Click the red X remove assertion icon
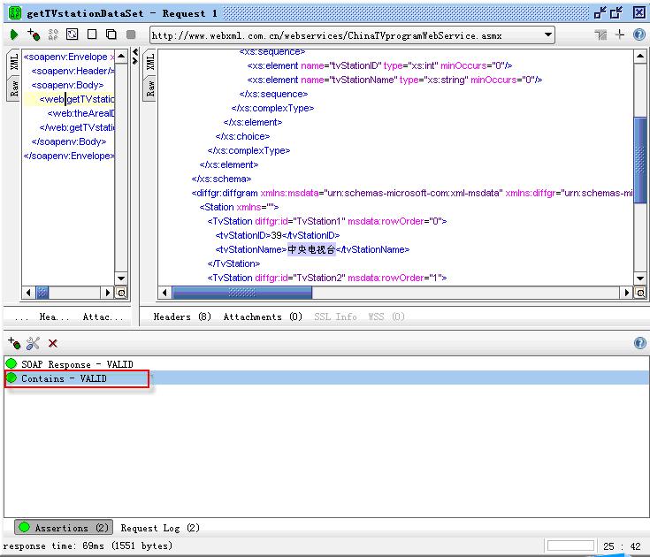Screen dimensions: 650x557 point(53,343)
